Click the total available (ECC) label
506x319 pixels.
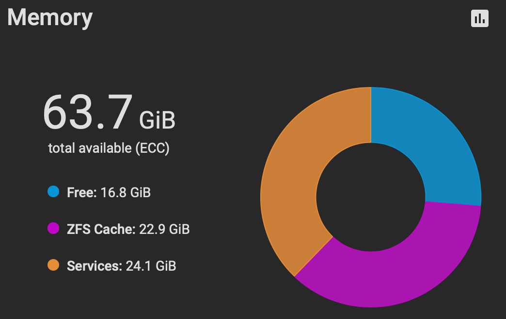click(x=109, y=148)
